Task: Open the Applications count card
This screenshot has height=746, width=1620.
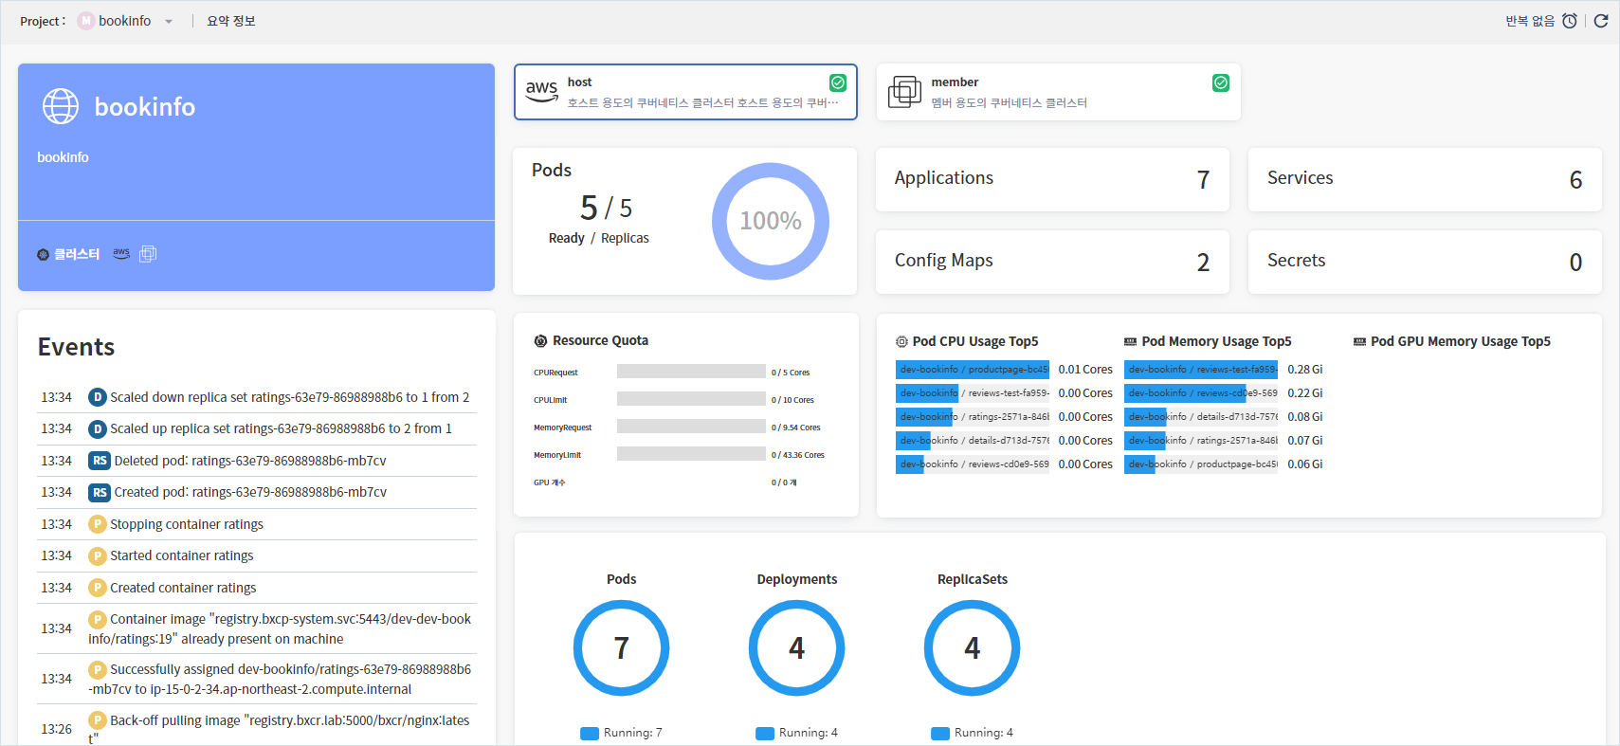Action: 1052,179
